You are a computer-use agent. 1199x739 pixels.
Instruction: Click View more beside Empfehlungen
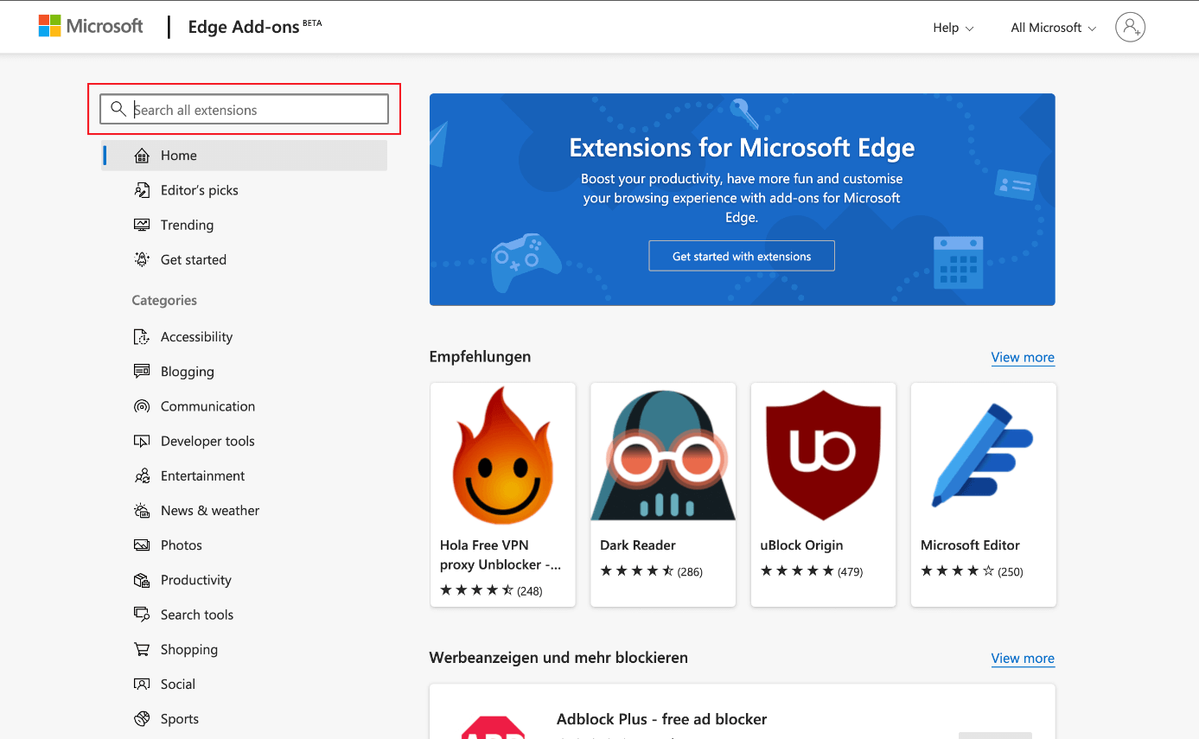coord(1023,357)
